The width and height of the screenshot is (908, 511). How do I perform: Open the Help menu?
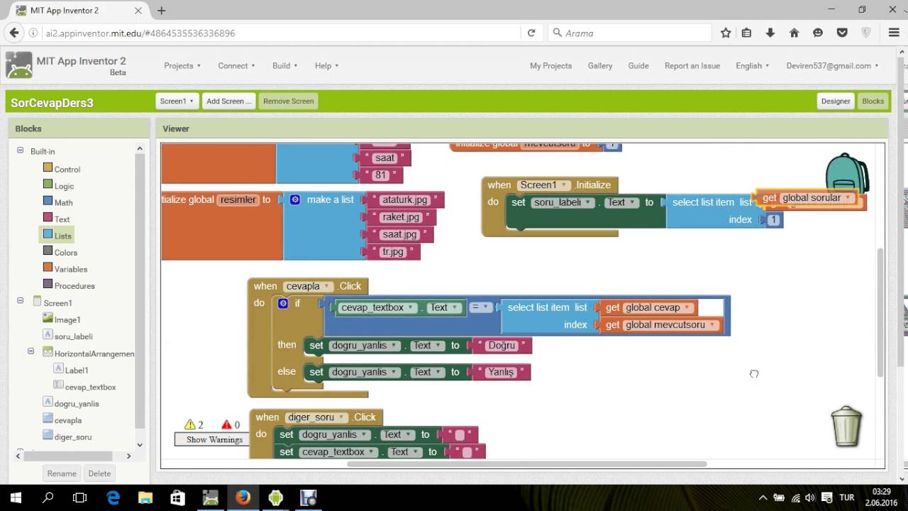click(x=326, y=65)
